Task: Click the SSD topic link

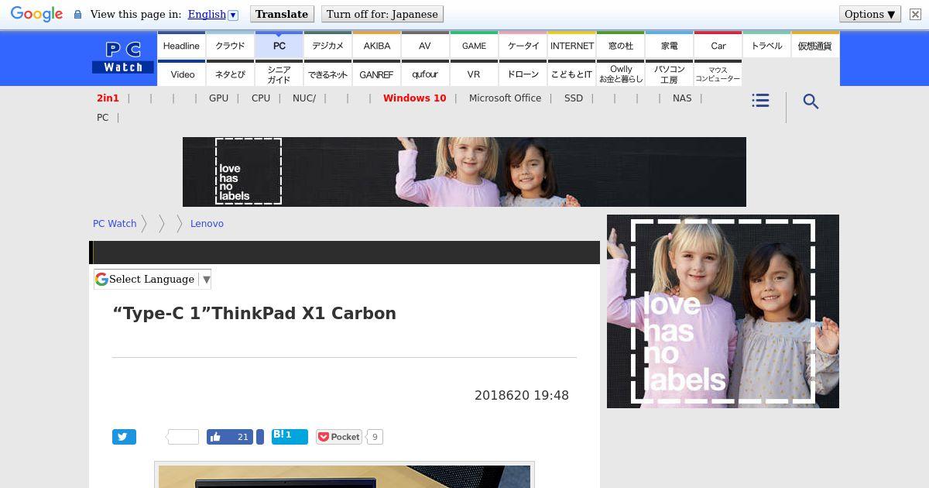Action: 574,98
